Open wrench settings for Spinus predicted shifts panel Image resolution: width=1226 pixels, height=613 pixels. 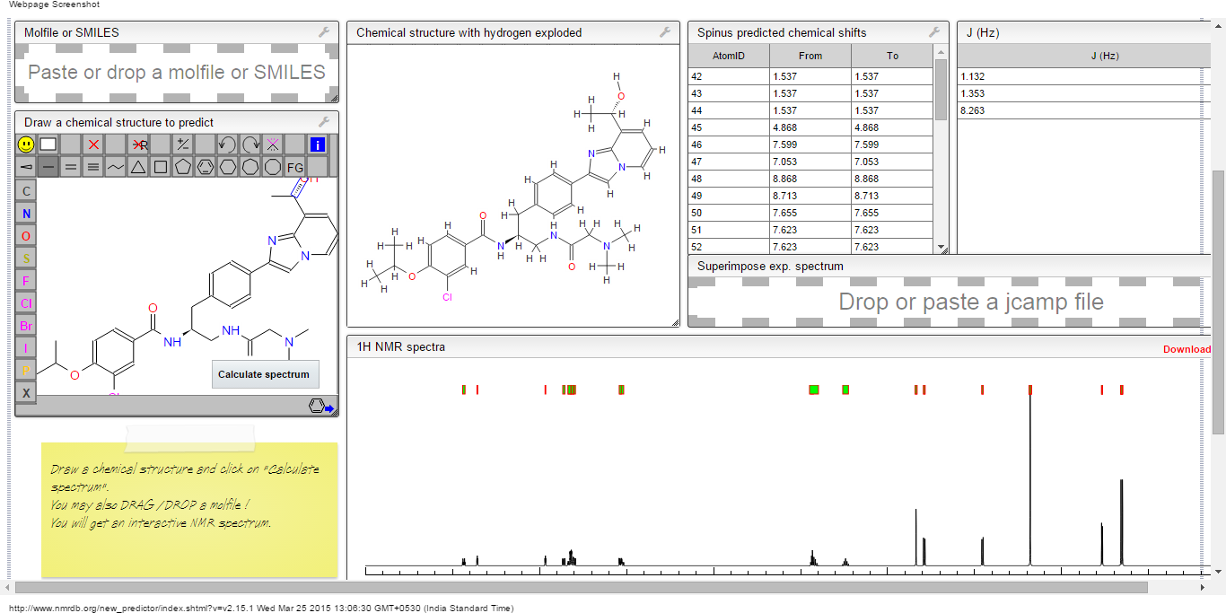(934, 32)
